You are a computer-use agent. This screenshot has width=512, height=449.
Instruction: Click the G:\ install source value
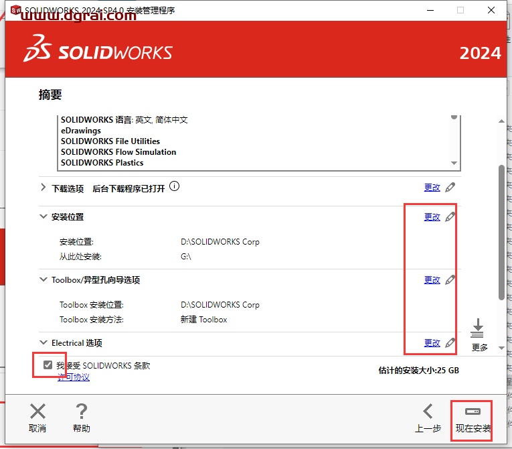point(186,257)
